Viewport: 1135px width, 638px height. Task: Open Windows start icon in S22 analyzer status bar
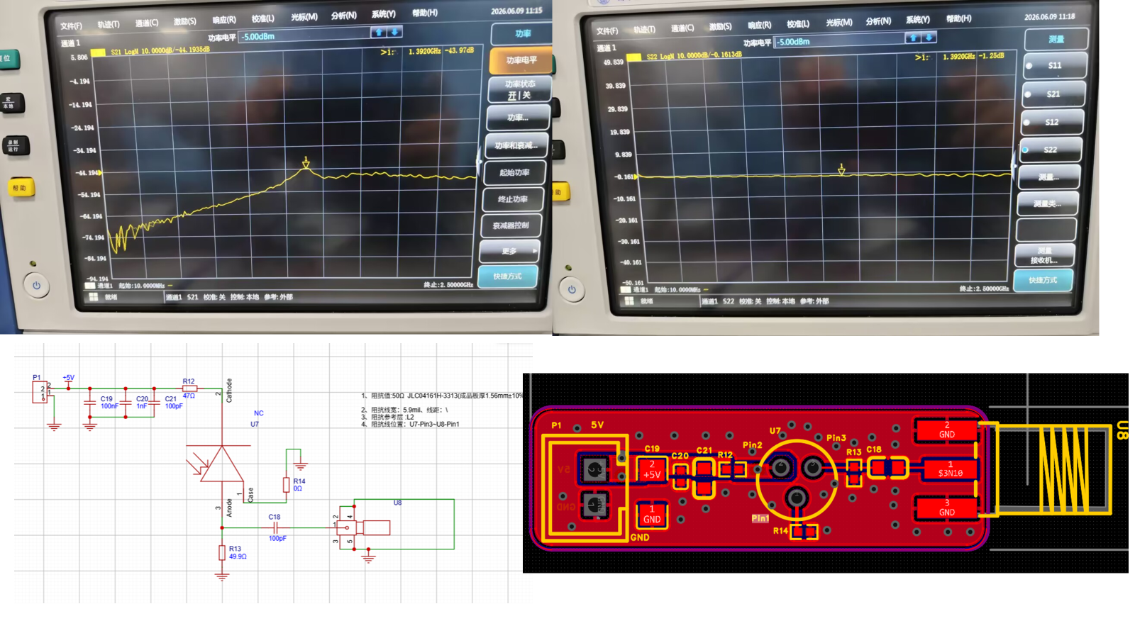tap(629, 301)
